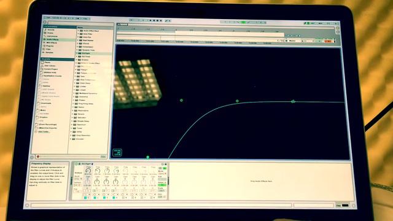
Task: Click the Desktop folder icon under Places
Action: 41,86
